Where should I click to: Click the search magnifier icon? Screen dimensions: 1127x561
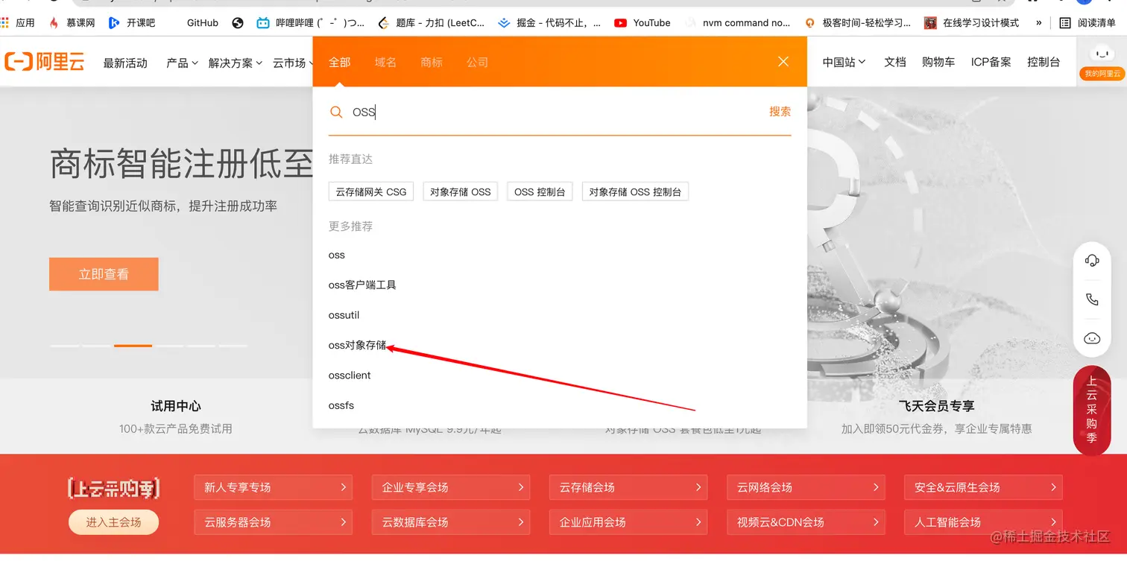[x=336, y=112]
